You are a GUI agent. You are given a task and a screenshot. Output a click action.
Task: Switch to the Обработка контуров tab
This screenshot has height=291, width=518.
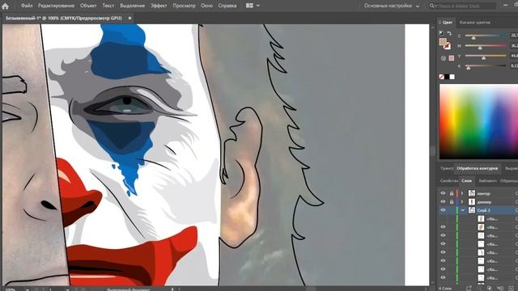click(477, 168)
